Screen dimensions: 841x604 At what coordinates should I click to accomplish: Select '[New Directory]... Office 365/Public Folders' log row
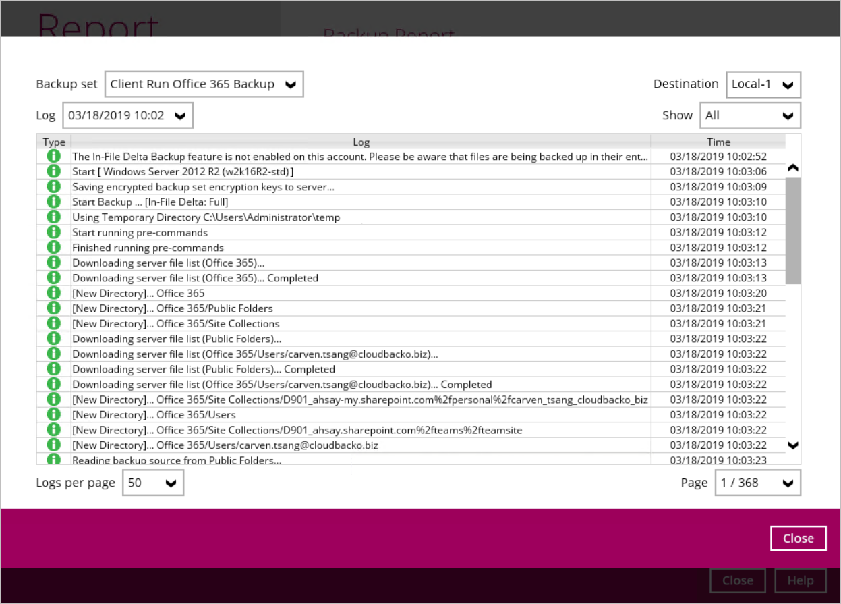[x=360, y=308]
